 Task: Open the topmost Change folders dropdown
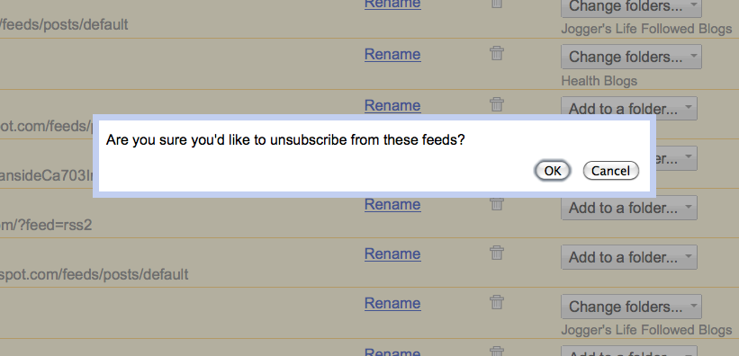[631, 7]
